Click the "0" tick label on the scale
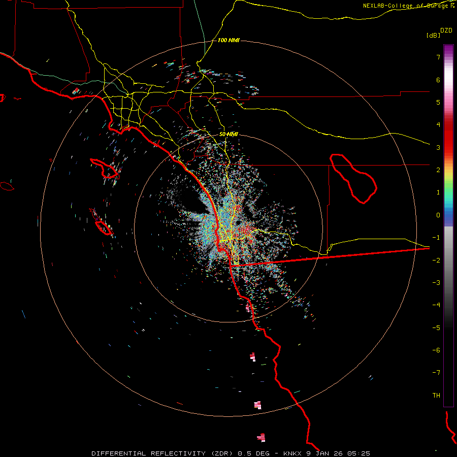This screenshot has width=457, height=457. [x=438, y=215]
